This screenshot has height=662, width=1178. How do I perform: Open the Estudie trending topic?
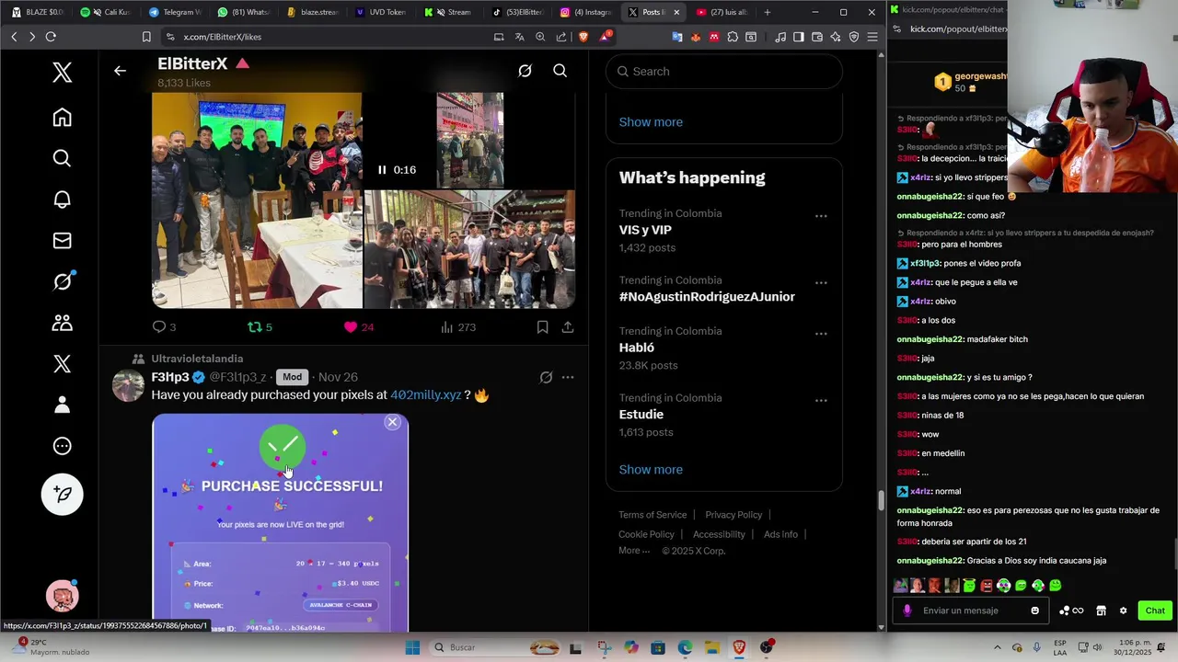click(x=641, y=415)
